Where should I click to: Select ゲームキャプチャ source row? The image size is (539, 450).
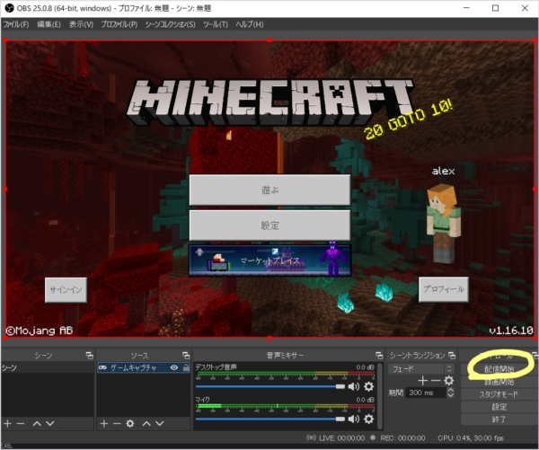tap(144, 367)
